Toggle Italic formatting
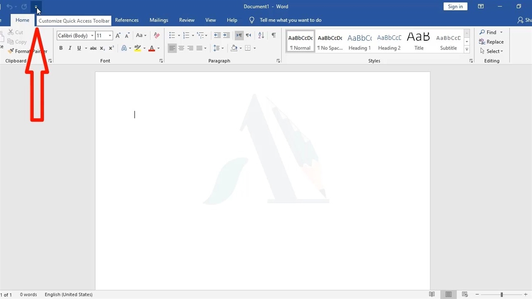Screen dimensions: 532x299 pos(70,48)
